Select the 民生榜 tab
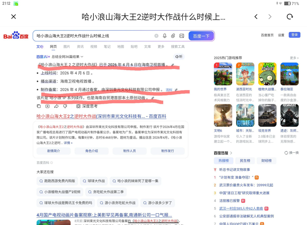The width and height of the screenshot is (307, 225). (x=245, y=161)
